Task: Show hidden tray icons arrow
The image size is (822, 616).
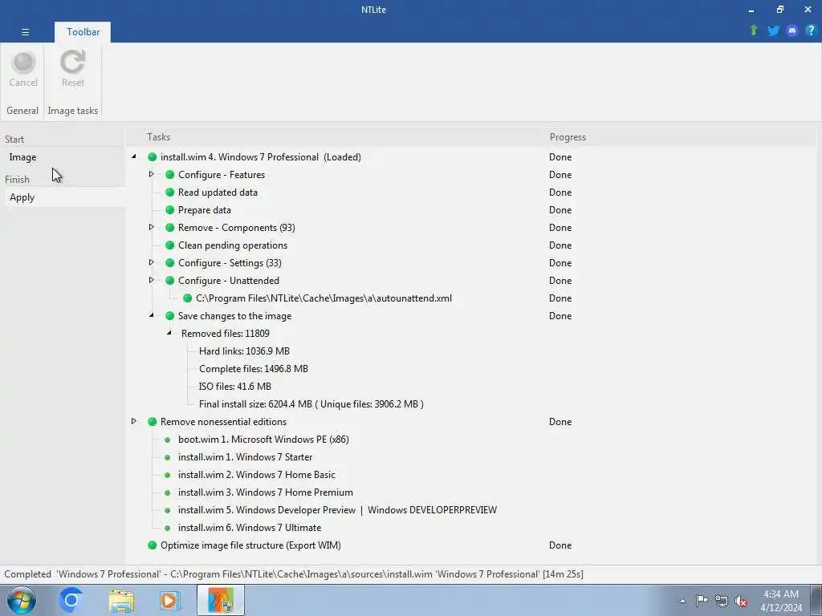Action: [682, 601]
